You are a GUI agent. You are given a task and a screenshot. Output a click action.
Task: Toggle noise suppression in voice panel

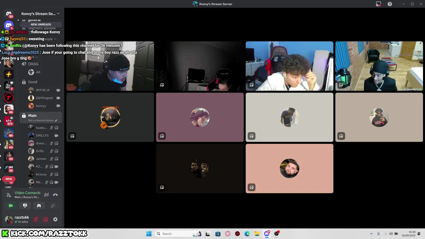(x=46, y=195)
